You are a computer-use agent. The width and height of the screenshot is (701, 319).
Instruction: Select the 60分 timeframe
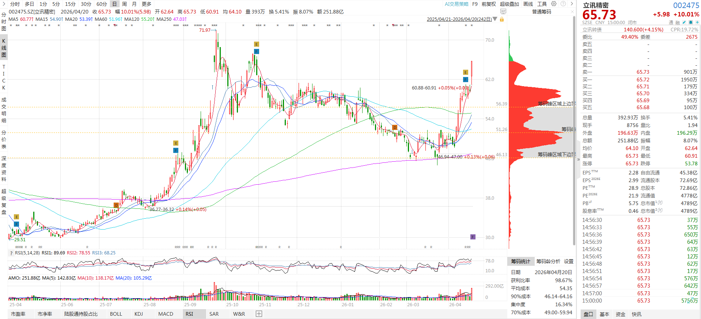click(x=102, y=4)
